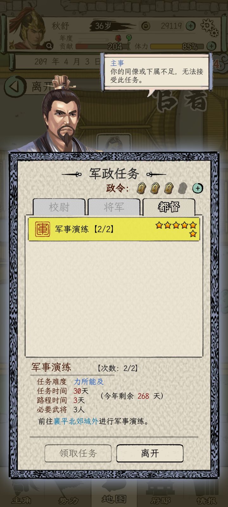Switch to the 将军 tab
This screenshot has height=507, width=228.
click(114, 207)
